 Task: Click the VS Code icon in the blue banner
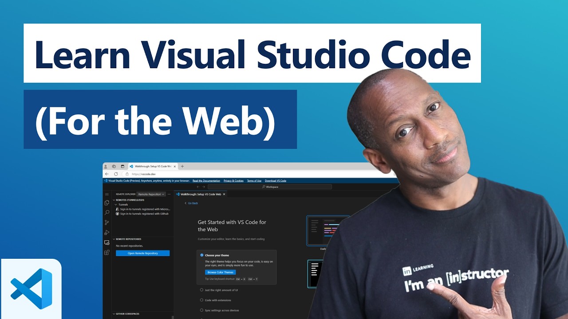(x=106, y=181)
